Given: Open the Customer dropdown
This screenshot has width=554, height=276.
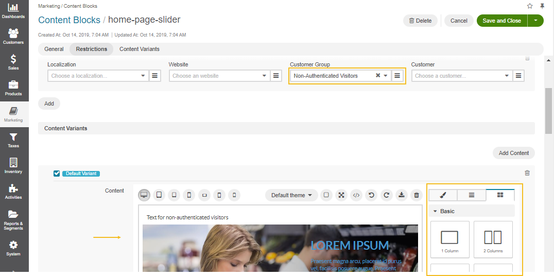Looking at the screenshot, I should [x=462, y=76].
